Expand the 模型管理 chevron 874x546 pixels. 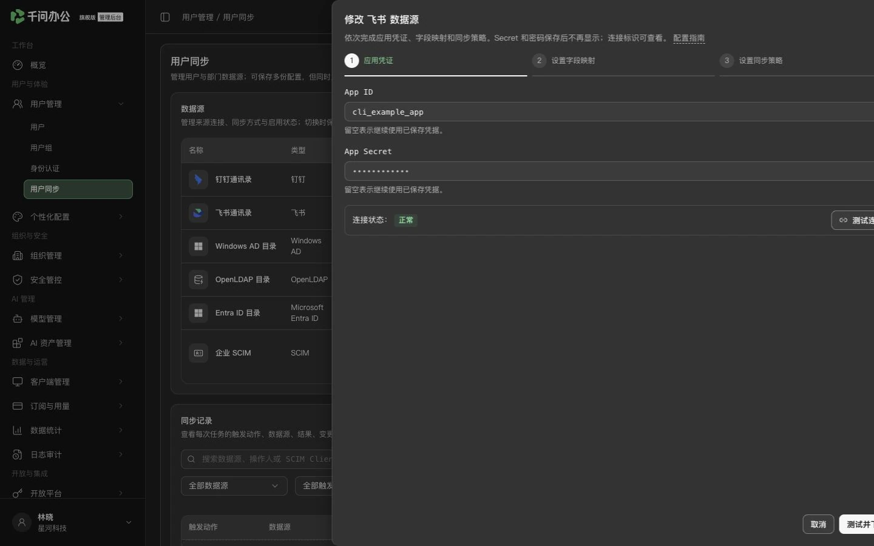click(x=121, y=318)
